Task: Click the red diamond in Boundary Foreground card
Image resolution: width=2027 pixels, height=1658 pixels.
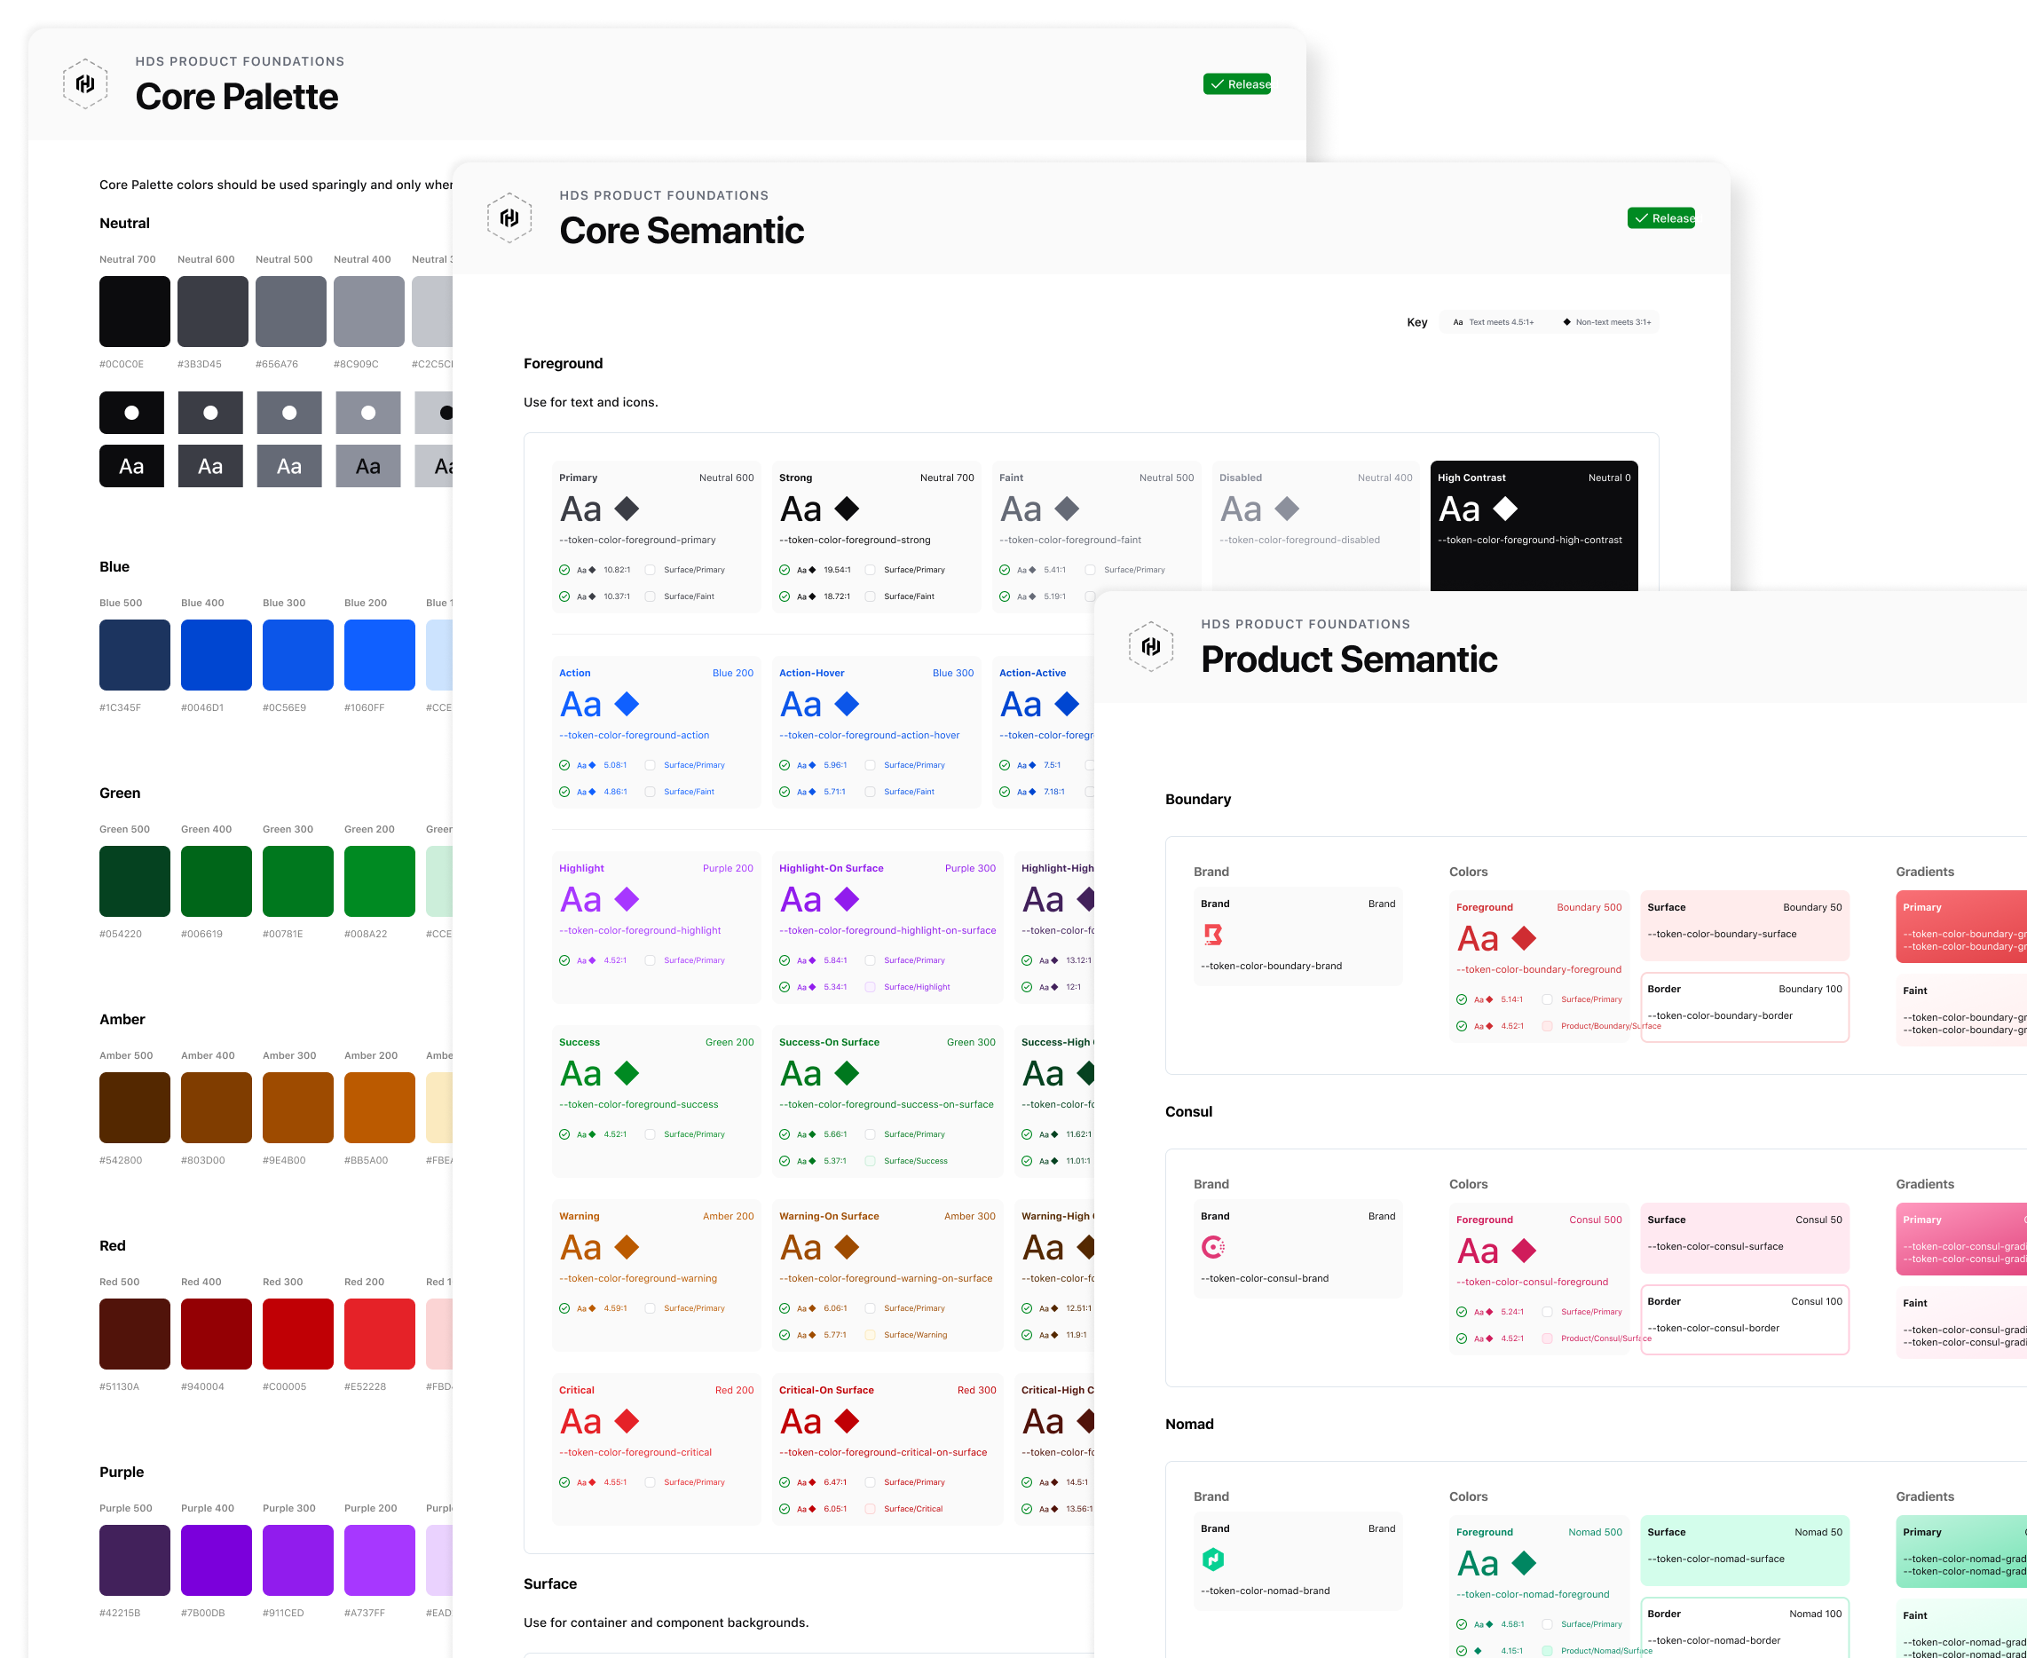Action: point(1524,939)
